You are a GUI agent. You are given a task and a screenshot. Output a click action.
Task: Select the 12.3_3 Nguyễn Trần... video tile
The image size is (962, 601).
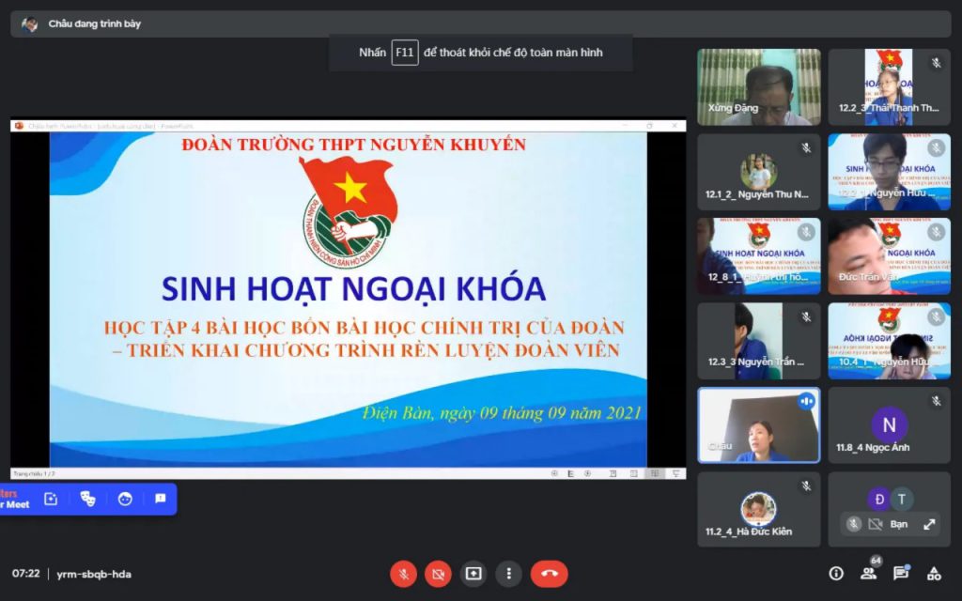tap(759, 341)
